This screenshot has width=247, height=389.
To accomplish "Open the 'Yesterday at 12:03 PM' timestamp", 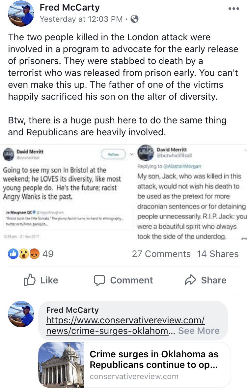I will [x=81, y=19].
